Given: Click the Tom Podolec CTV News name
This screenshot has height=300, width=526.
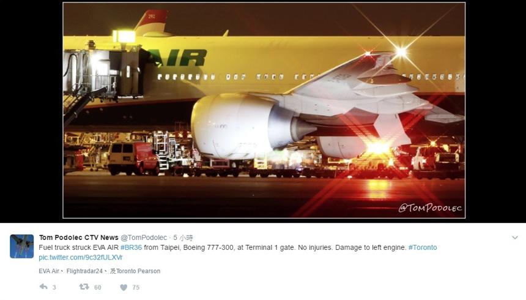Looking at the screenshot, I should coord(78,238).
